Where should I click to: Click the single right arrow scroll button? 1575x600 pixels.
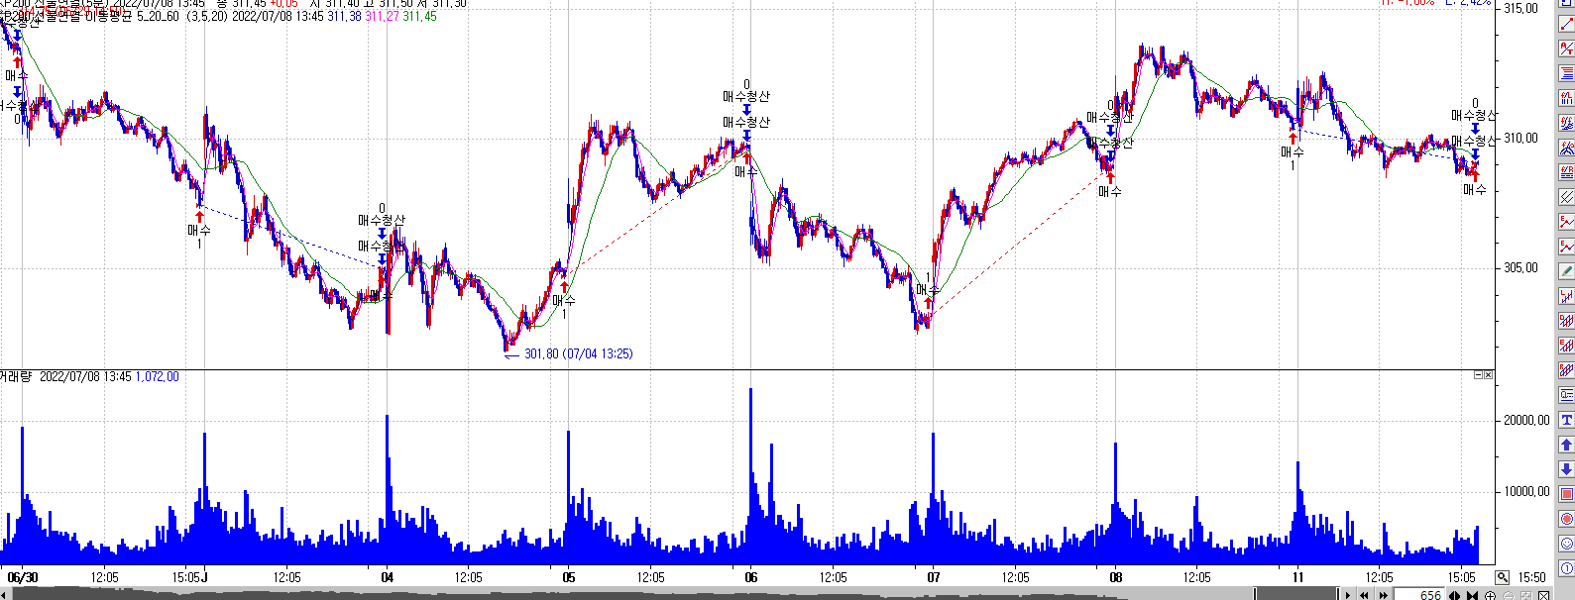coord(1348,595)
